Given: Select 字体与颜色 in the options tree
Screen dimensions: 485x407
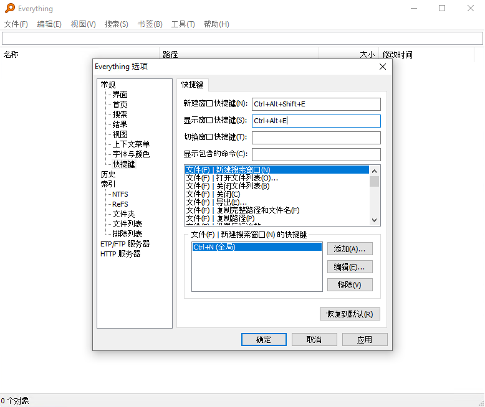Looking at the screenshot, I should 131,154.
